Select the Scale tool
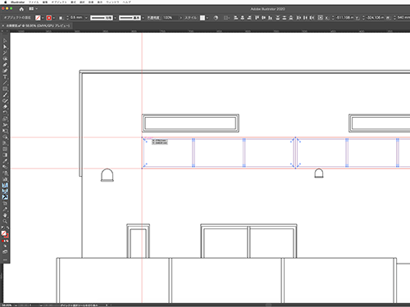This screenshot has width=410, height=307. pyautogui.click(x=5, y=119)
